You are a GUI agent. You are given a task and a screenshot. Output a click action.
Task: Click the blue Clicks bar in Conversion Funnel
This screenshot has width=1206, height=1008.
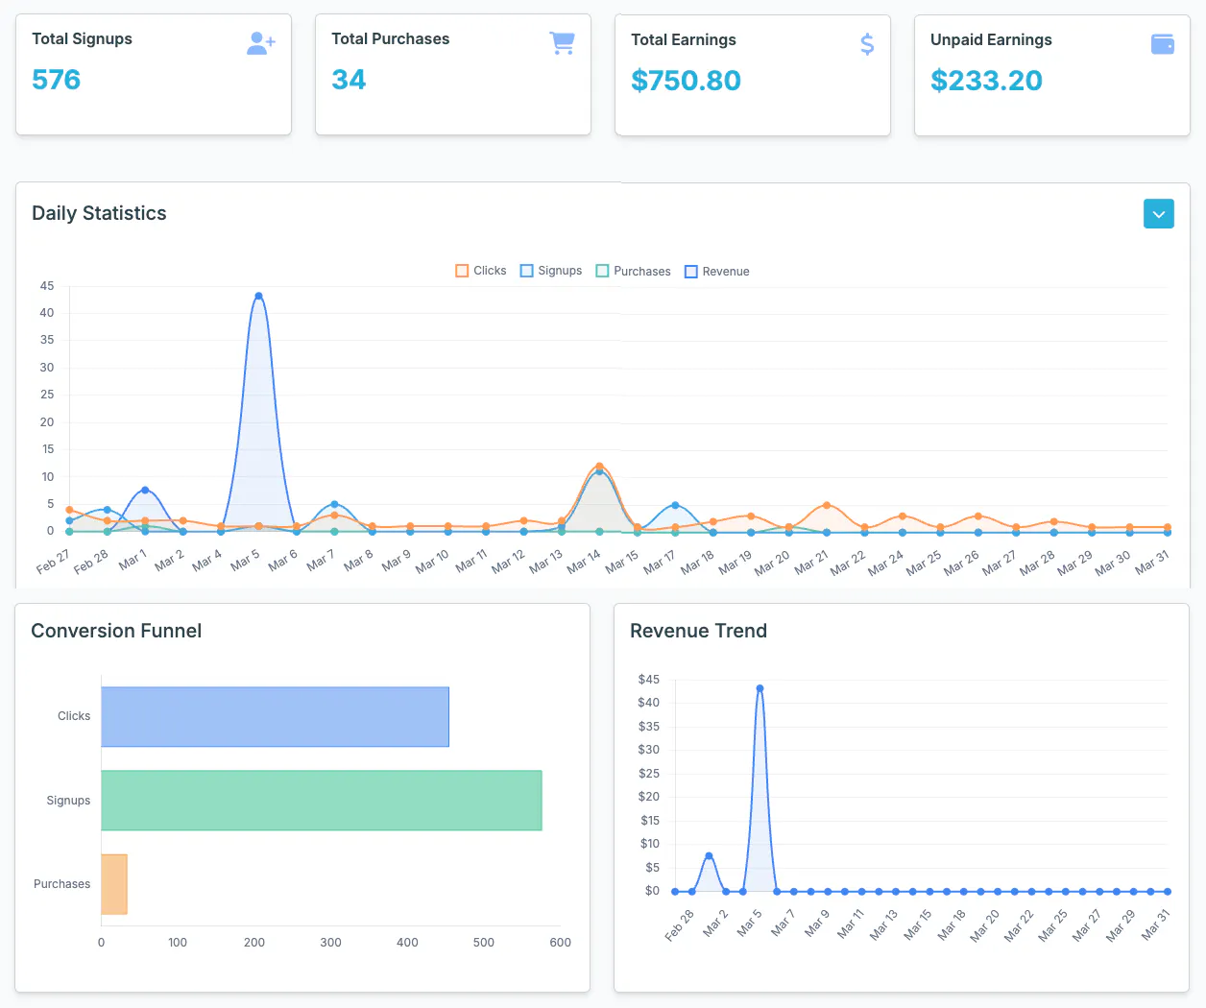[275, 716]
